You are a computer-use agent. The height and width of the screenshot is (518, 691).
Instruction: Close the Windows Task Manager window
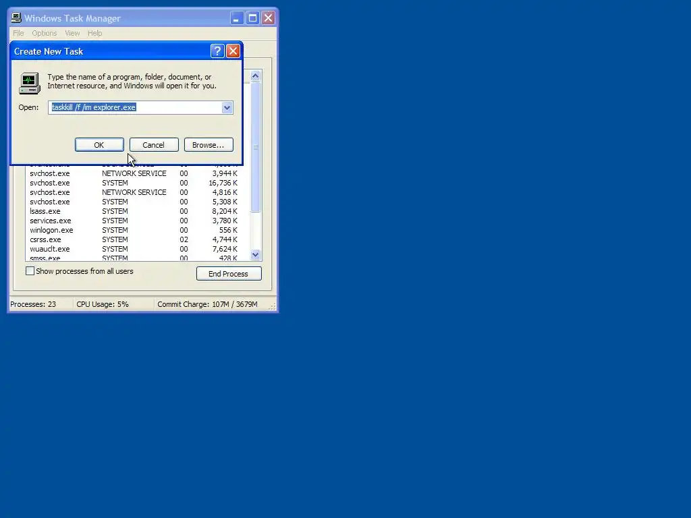[268, 18]
